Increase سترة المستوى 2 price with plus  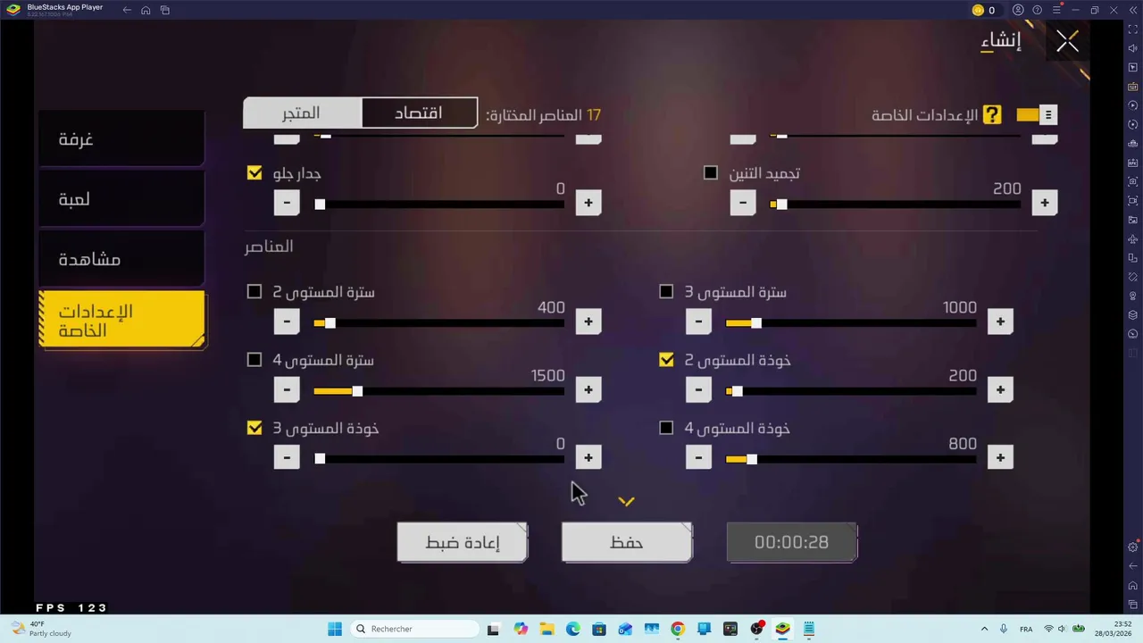[x=588, y=321]
